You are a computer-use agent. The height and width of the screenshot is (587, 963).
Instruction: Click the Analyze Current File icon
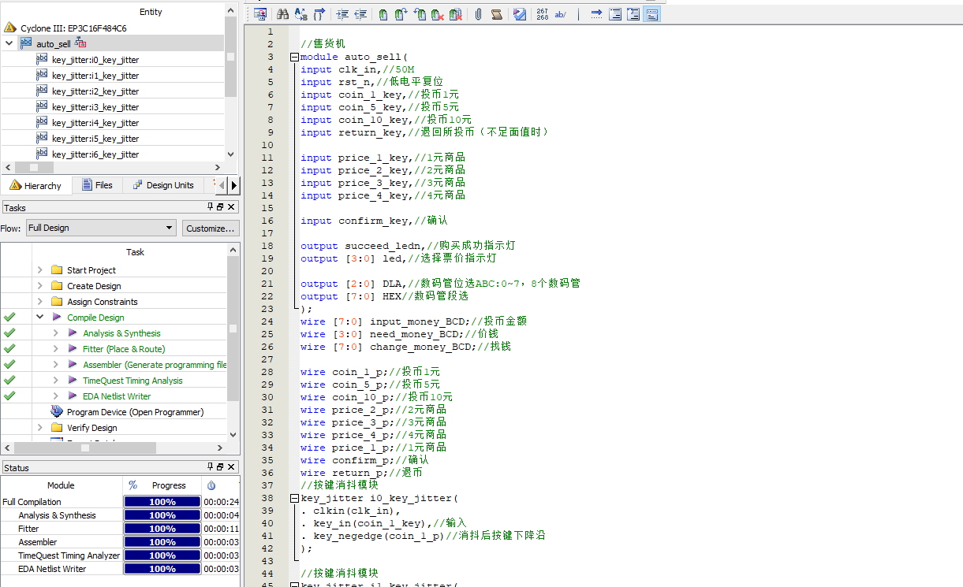(519, 14)
